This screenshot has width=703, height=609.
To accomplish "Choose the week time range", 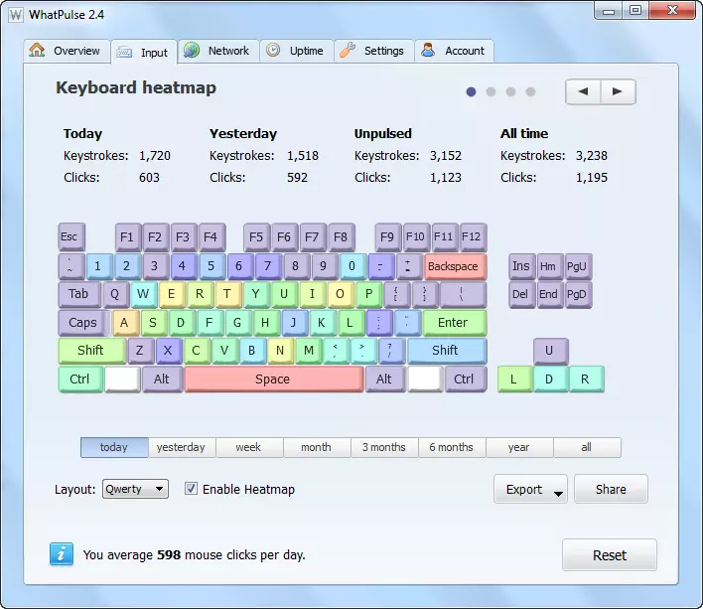I will [249, 447].
